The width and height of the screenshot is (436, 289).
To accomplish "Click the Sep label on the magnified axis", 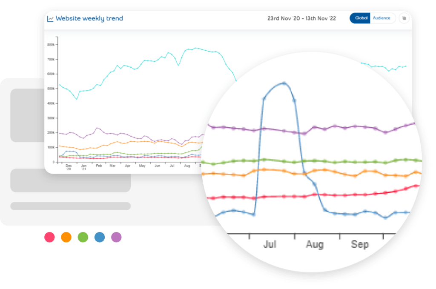I will pyautogui.click(x=360, y=244).
